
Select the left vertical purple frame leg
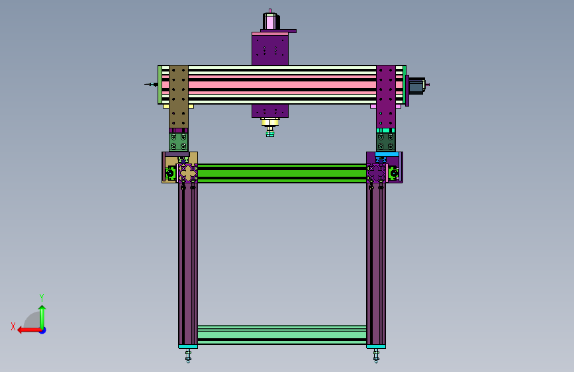(188, 263)
